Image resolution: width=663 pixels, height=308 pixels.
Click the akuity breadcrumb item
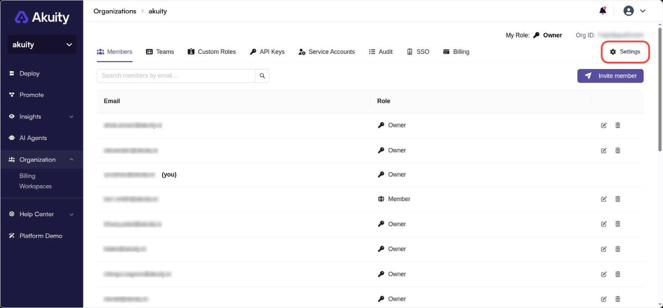coord(158,11)
